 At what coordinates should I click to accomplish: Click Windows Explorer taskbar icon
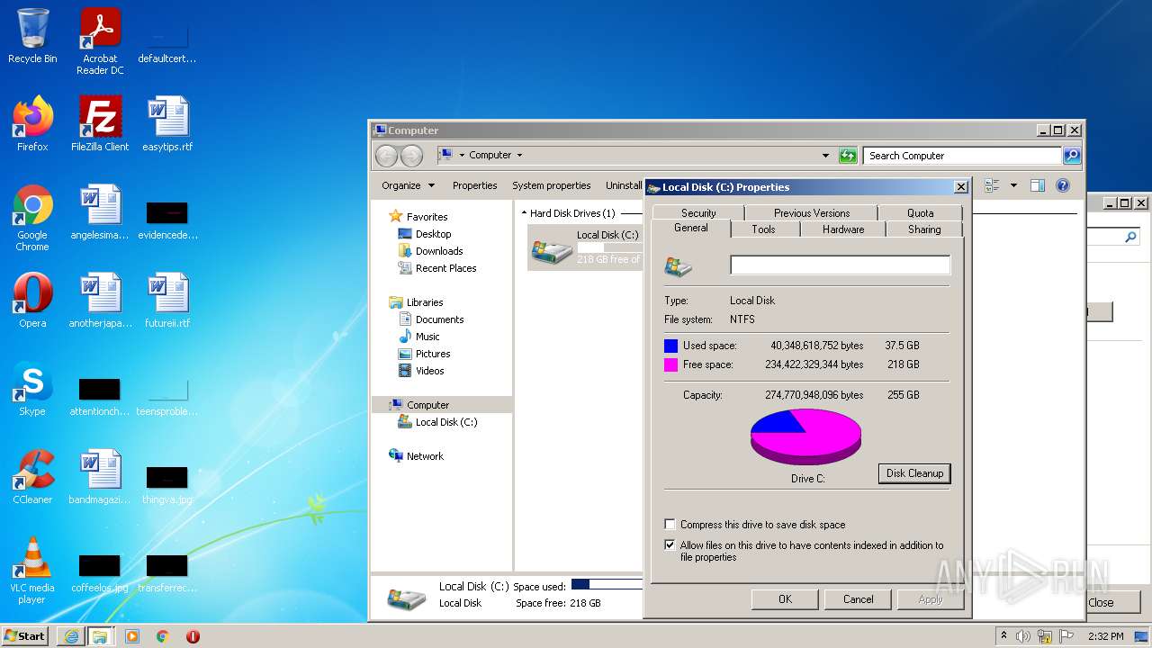pyautogui.click(x=100, y=636)
